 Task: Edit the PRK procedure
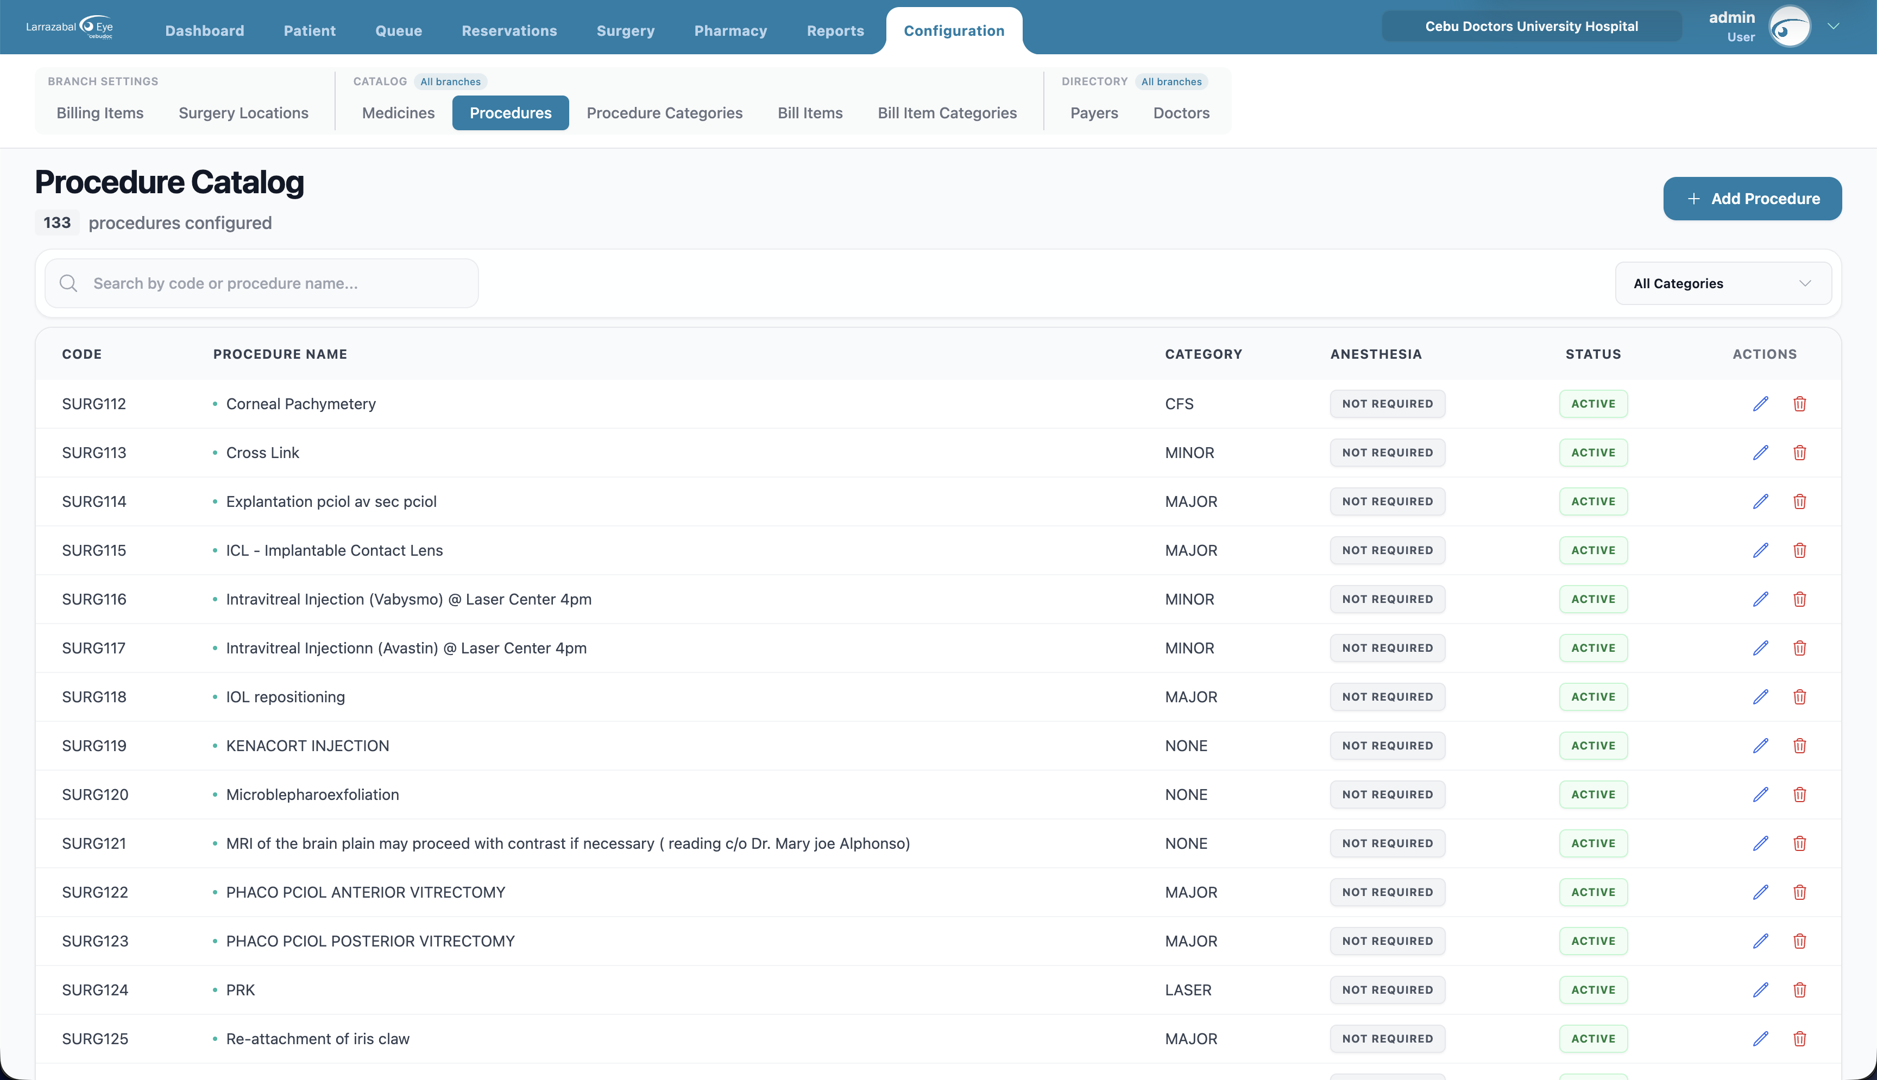(x=1760, y=990)
